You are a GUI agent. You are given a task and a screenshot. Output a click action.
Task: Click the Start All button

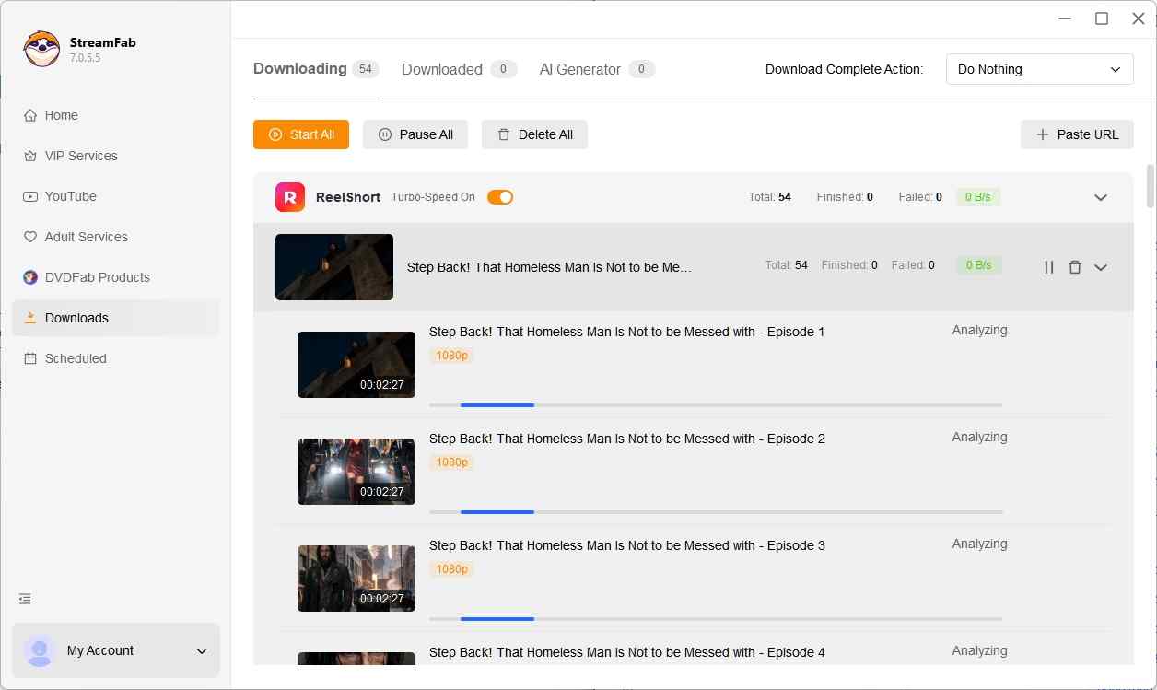(x=301, y=134)
